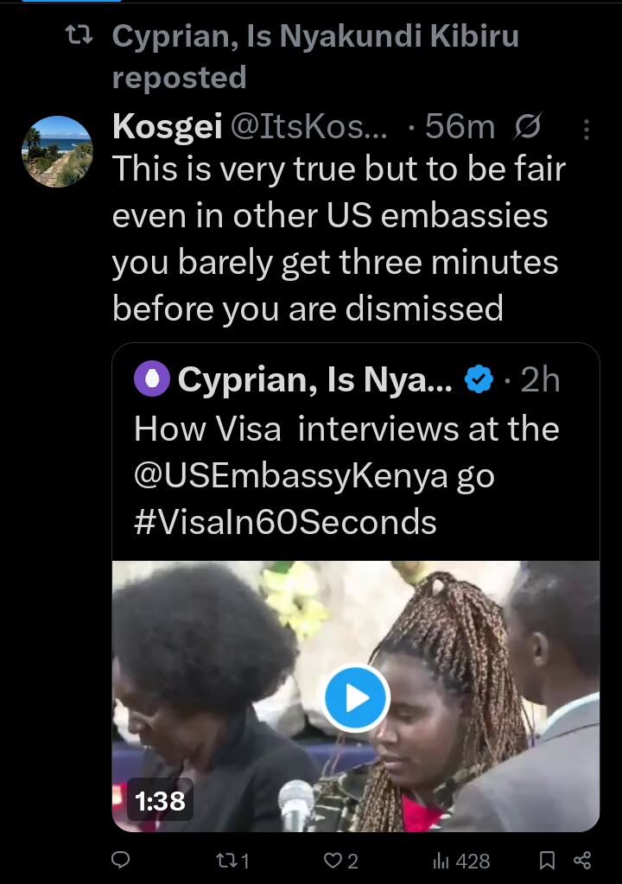Open the #VisaIn60Seconds hashtag
This screenshot has width=622, height=884.
tap(285, 521)
